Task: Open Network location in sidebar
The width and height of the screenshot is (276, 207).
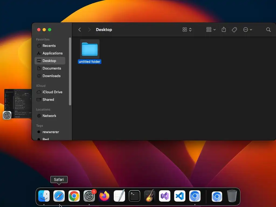Action: pyautogui.click(x=50, y=116)
